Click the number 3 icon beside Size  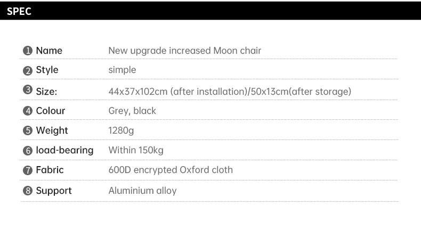coord(28,89)
